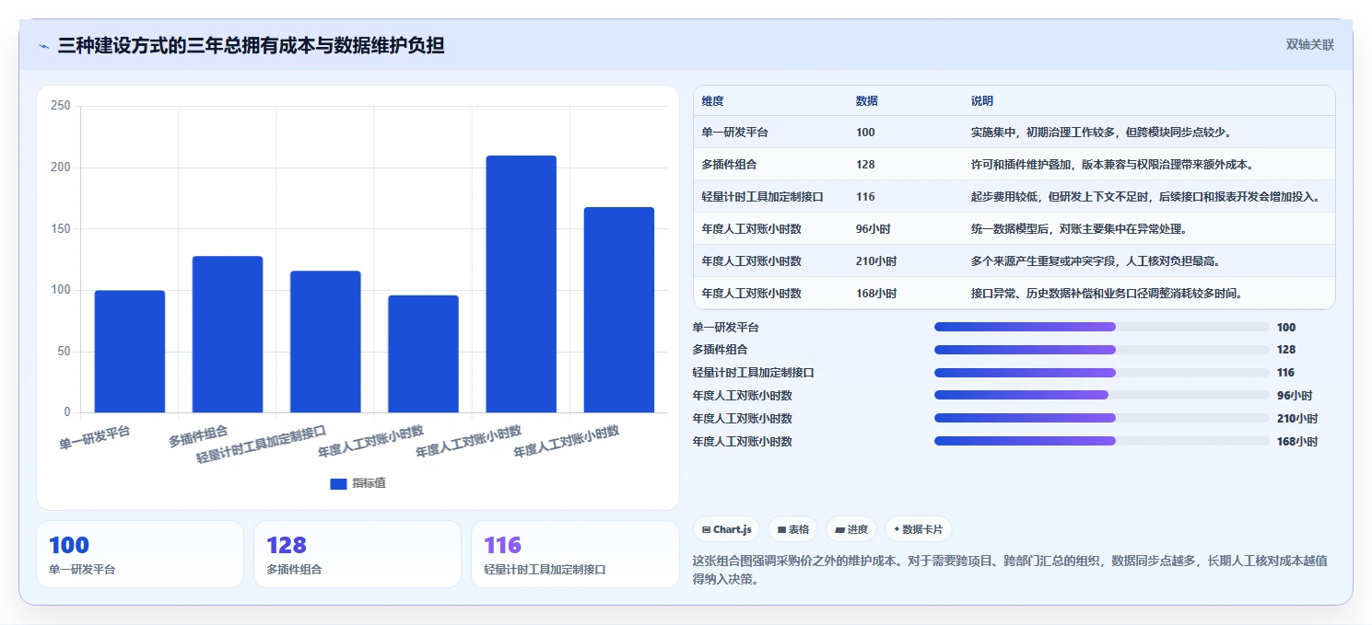Click the 轻量计时工具加定制接口 progress bar
This screenshot has width=1372, height=625.
click(x=1101, y=373)
